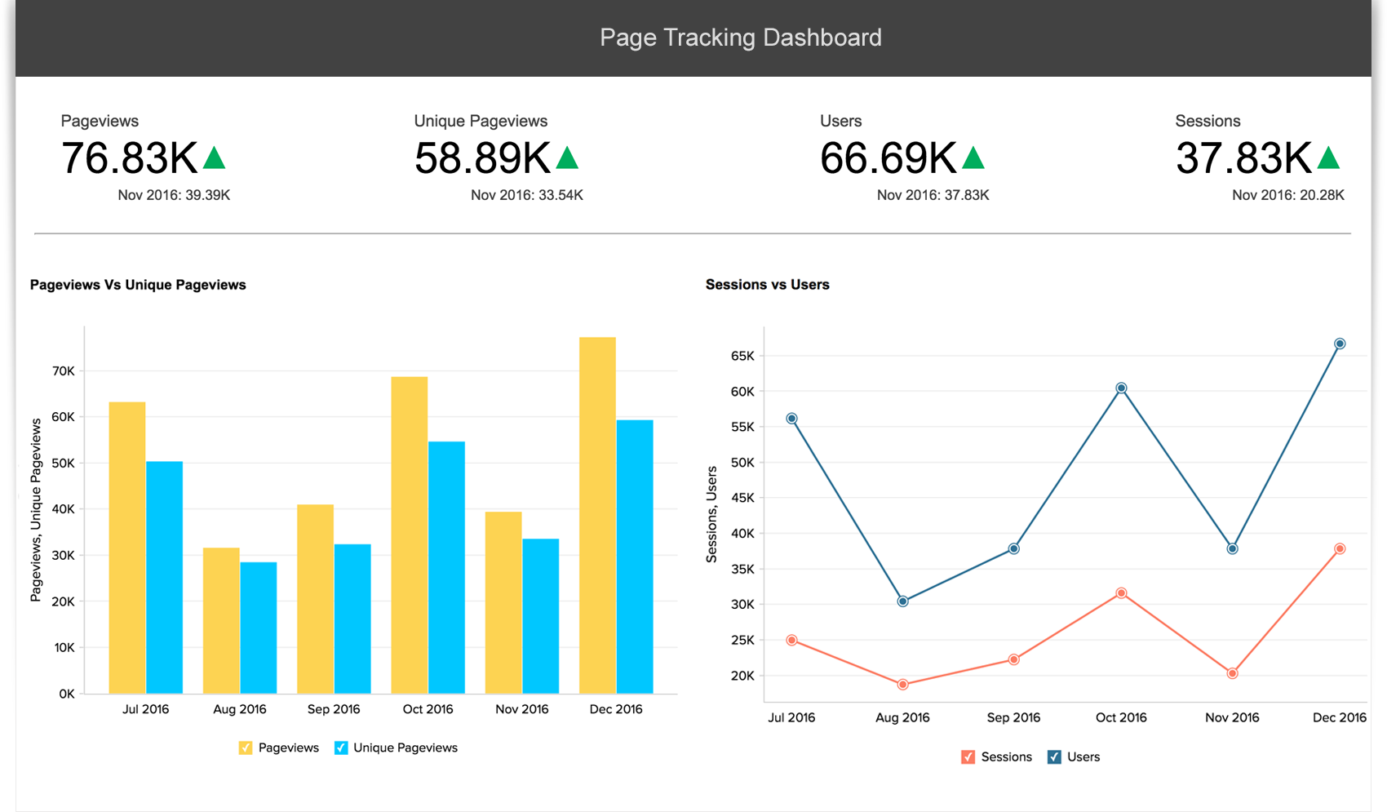Select the Sessions vs Users chart title
This screenshot has height=812, width=1387.
tap(767, 285)
